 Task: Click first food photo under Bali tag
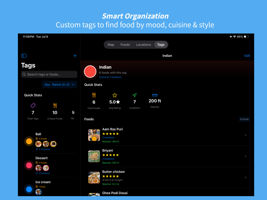click(39, 144)
